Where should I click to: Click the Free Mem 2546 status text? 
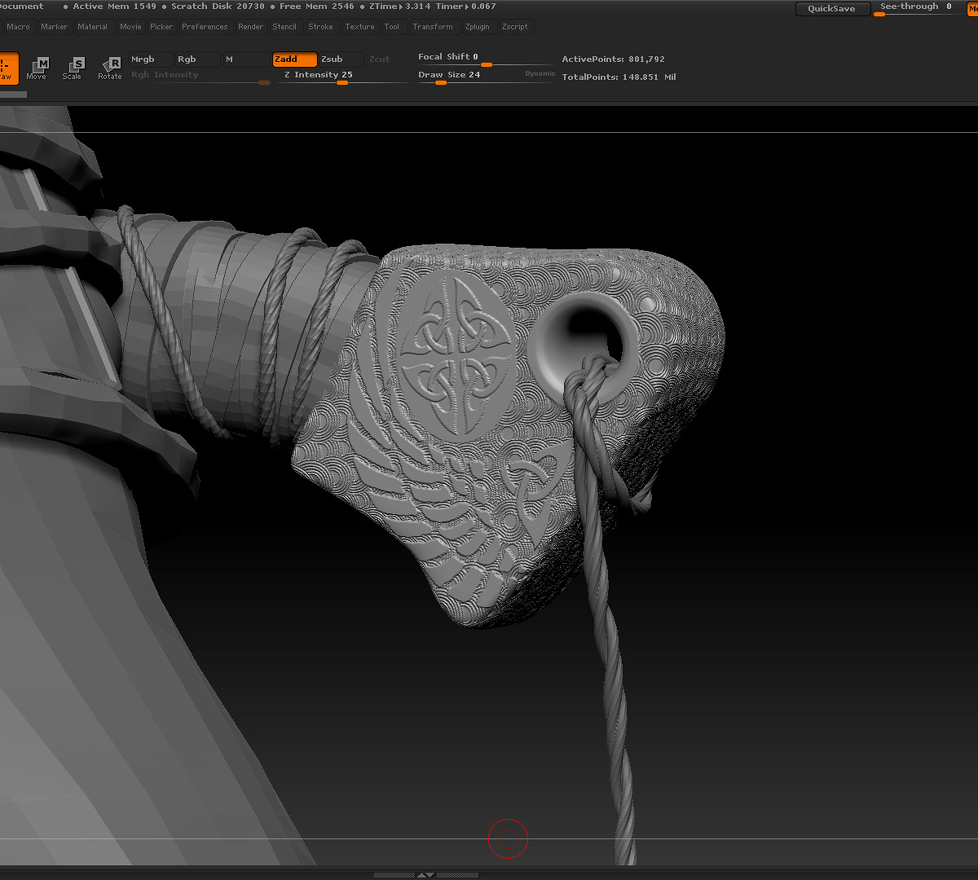tap(317, 7)
